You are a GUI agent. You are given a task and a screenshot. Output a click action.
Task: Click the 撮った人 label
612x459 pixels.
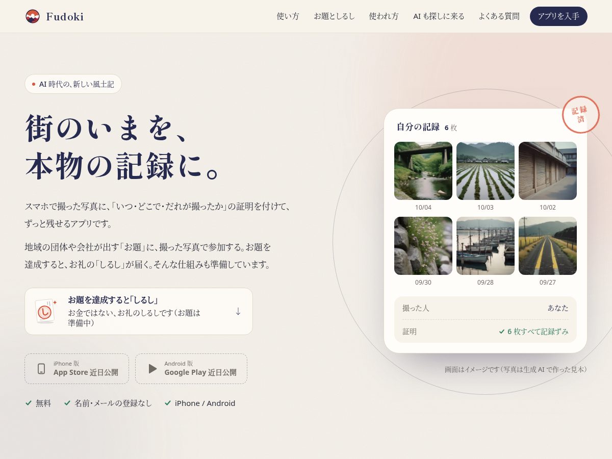pyautogui.click(x=416, y=308)
